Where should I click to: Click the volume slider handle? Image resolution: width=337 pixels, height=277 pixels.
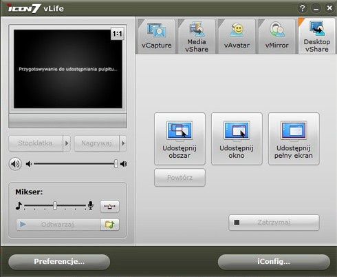116,164
